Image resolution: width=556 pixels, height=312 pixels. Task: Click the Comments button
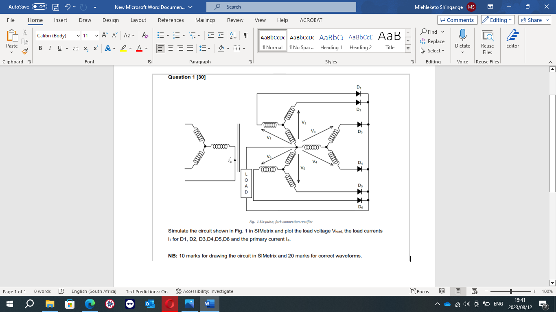(x=457, y=19)
